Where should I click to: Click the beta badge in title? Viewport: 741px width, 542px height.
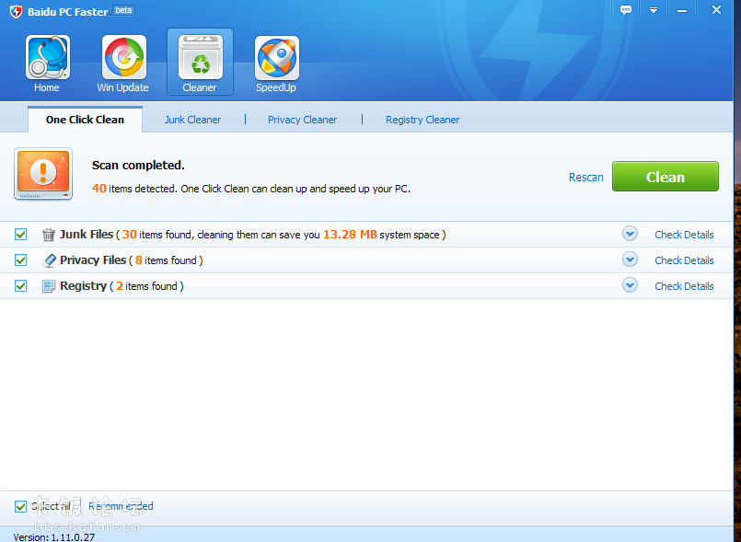pyautogui.click(x=124, y=10)
